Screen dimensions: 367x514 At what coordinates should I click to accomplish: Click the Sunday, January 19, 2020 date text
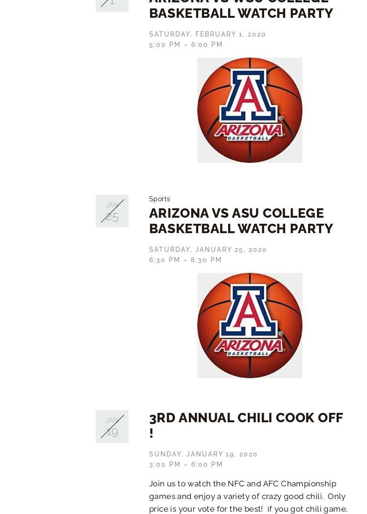pyautogui.click(x=203, y=454)
